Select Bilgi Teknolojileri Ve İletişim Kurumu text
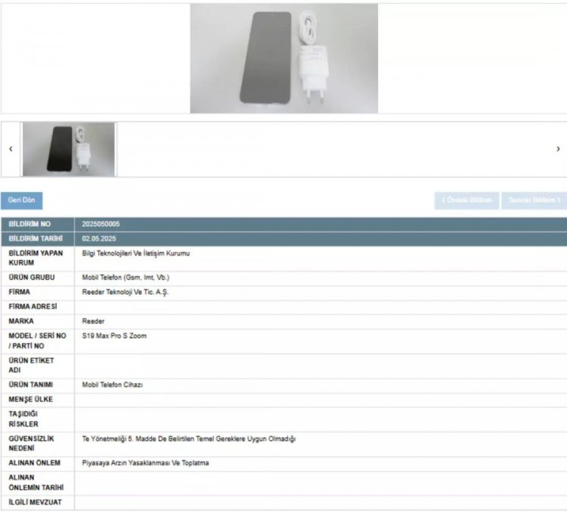 point(136,253)
